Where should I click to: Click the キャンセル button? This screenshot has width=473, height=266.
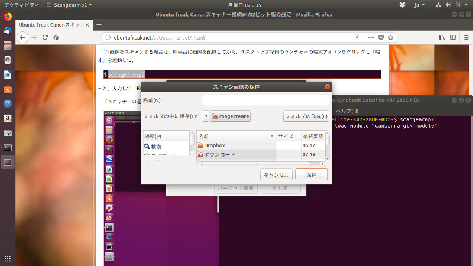(x=276, y=174)
